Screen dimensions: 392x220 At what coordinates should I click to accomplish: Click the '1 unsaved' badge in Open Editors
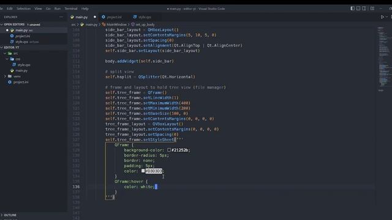pos(34,24)
